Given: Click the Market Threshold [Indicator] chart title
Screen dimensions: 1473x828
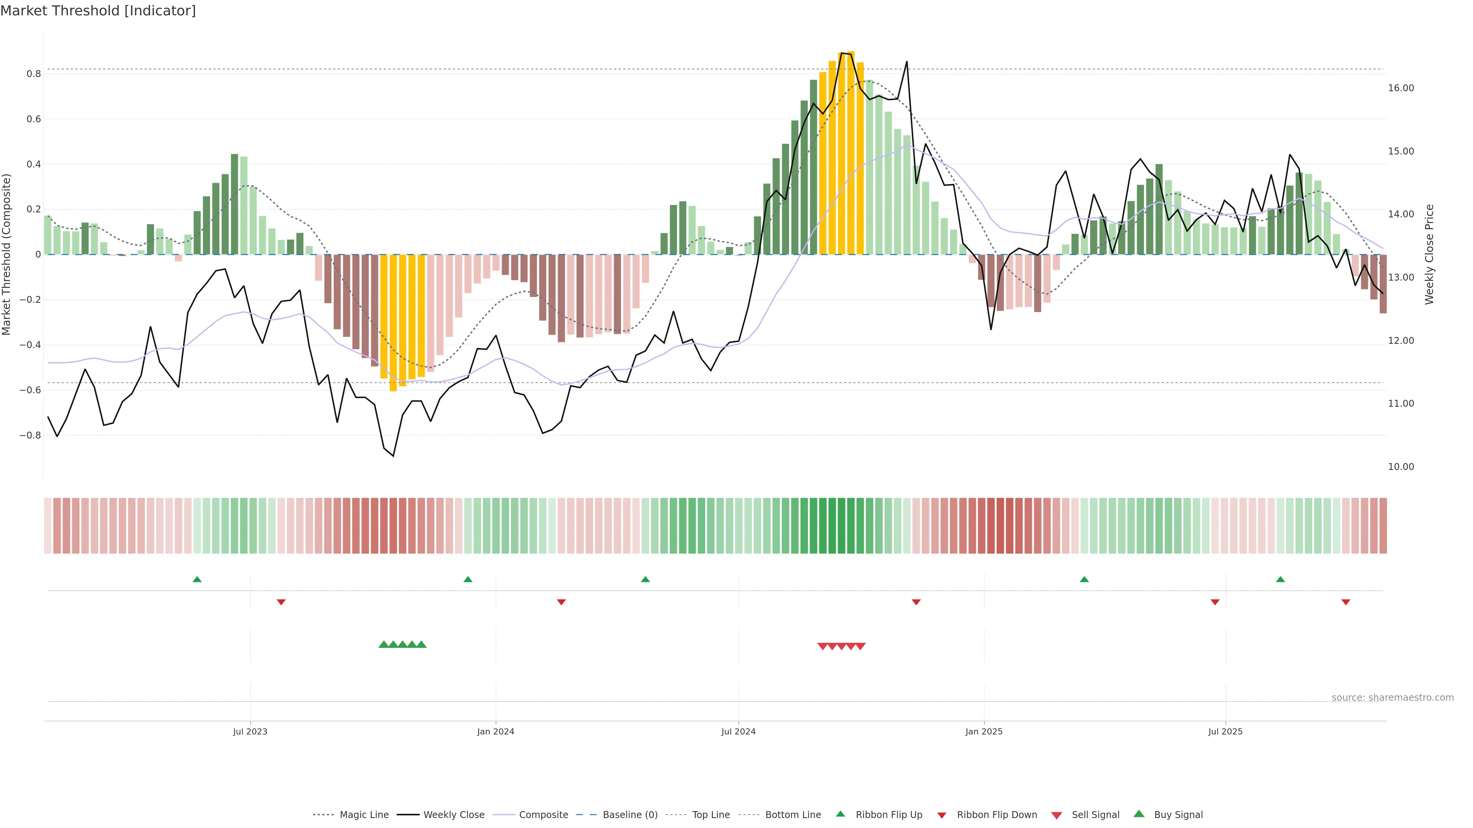Looking at the screenshot, I should (98, 11).
